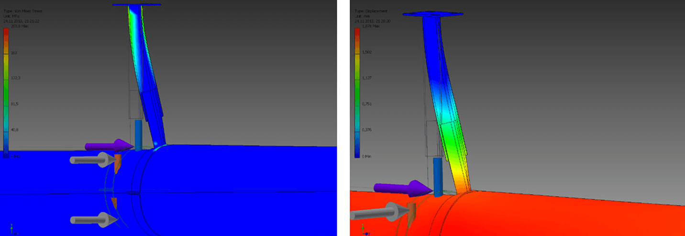Screen dimensions: 685x236
Task: Click the upper orange constraint glyph in stress view
Action: (x=118, y=163)
